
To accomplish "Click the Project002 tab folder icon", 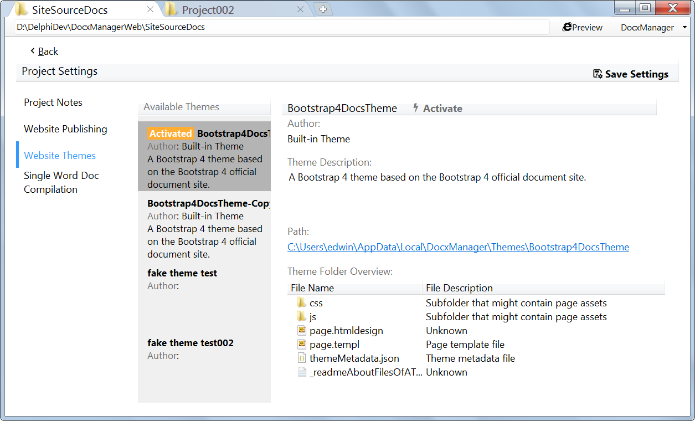I will [x=171, y=9].
